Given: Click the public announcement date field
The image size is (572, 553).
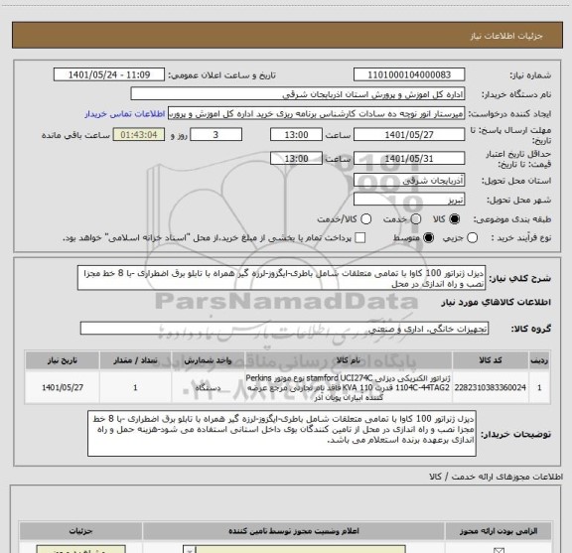Looking at the screenshot, I should pos(109,74).
